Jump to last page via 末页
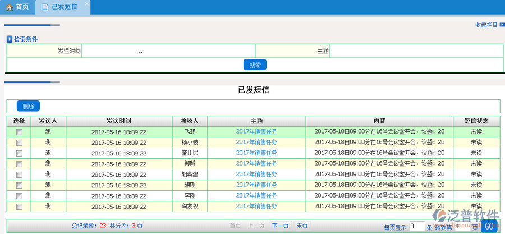The height and width of the screenshot is (234, 505). pos(302,226)
